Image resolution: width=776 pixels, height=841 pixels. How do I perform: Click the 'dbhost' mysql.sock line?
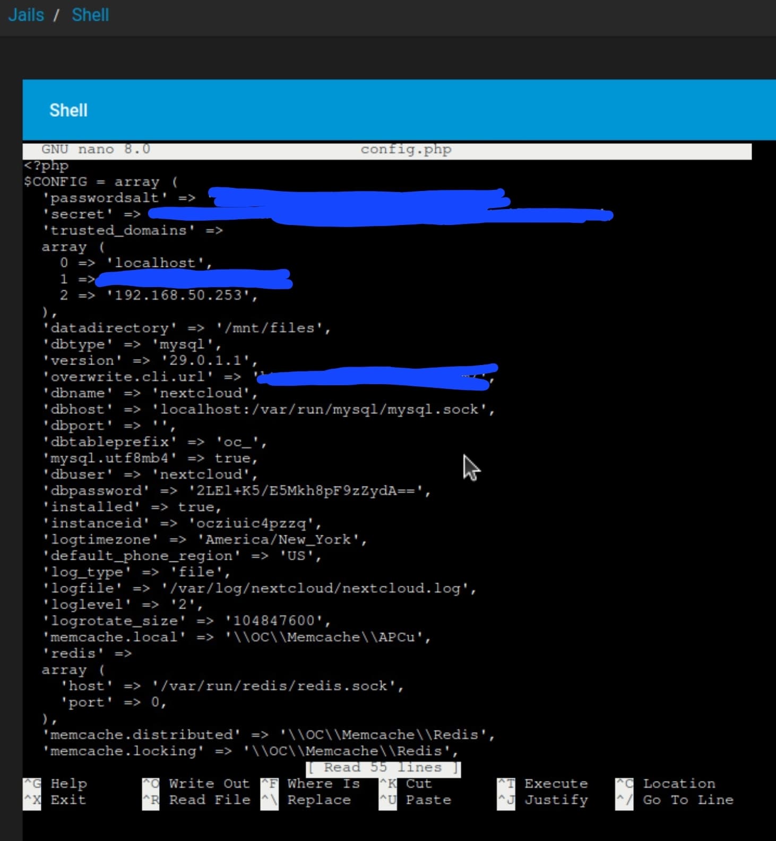pos(269,409)
